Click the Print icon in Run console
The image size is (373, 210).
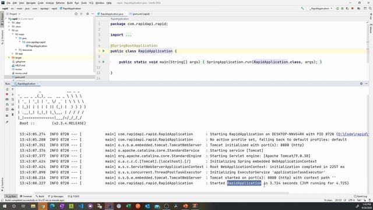point(13,109)
